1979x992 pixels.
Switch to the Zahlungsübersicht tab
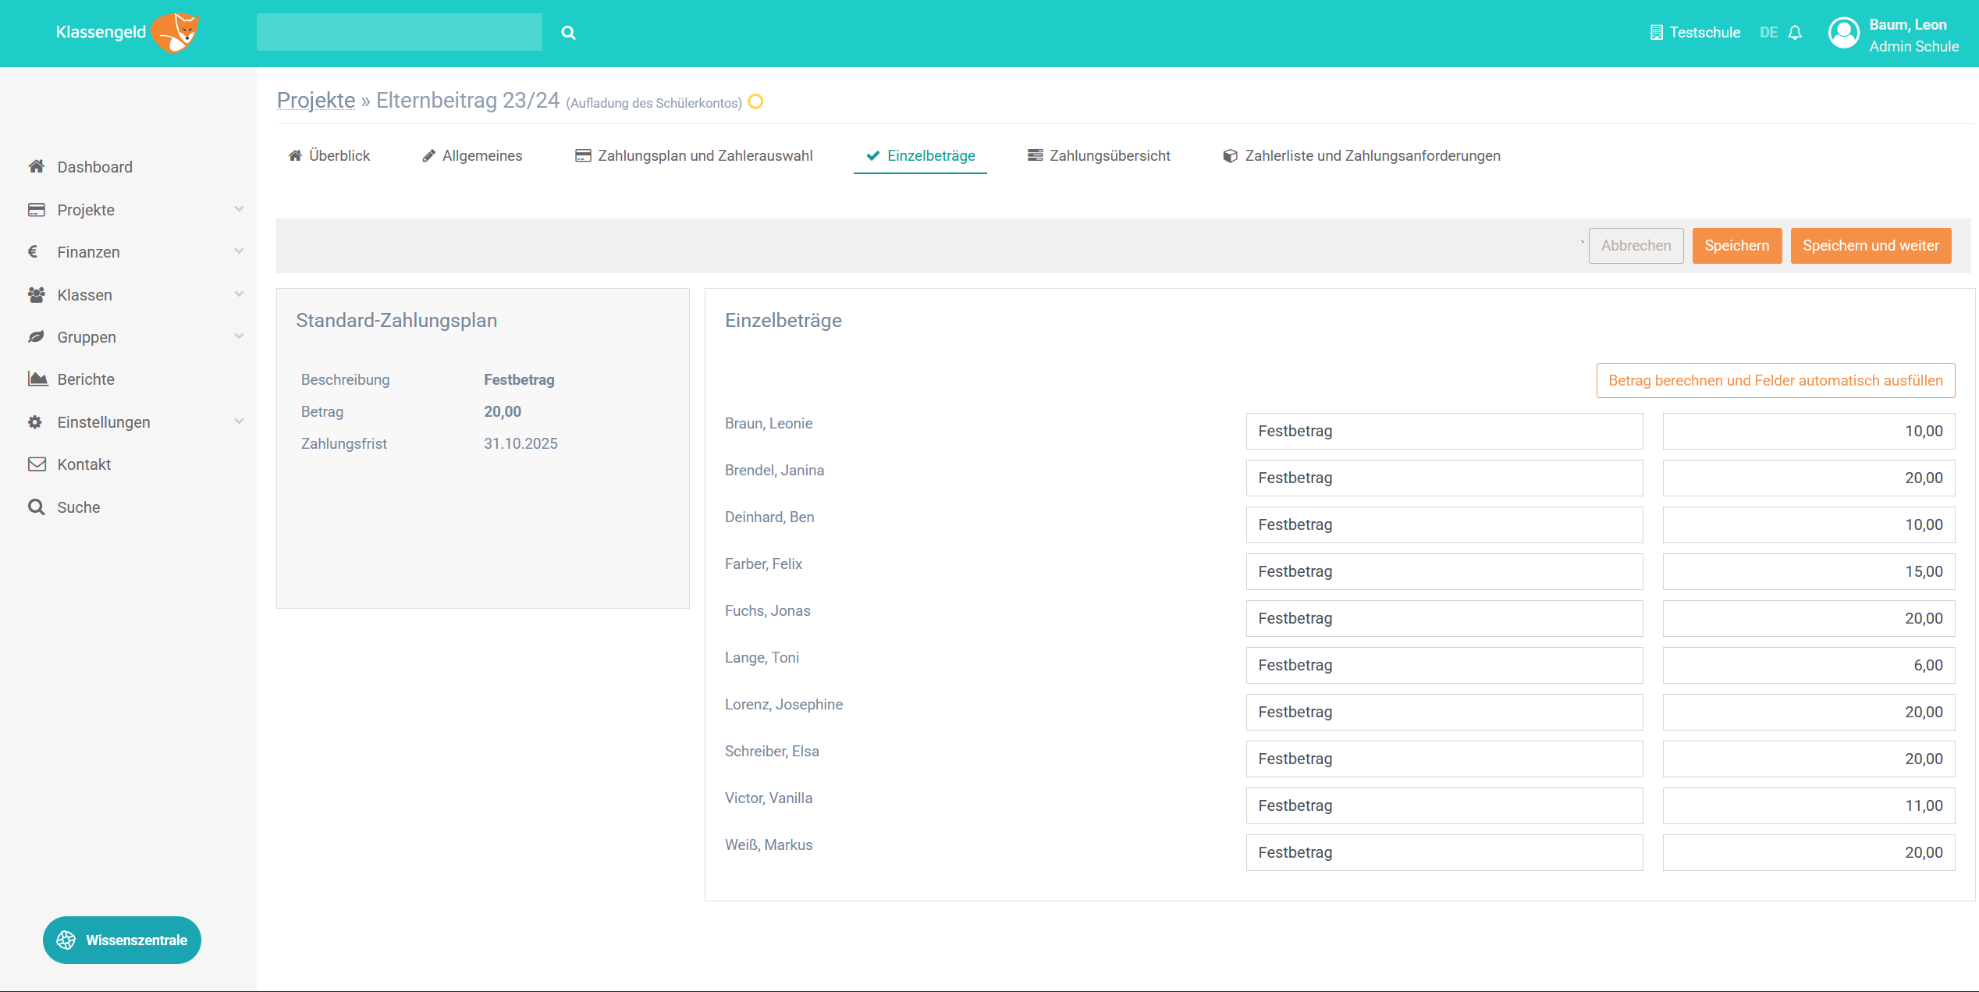[1099, 155]
